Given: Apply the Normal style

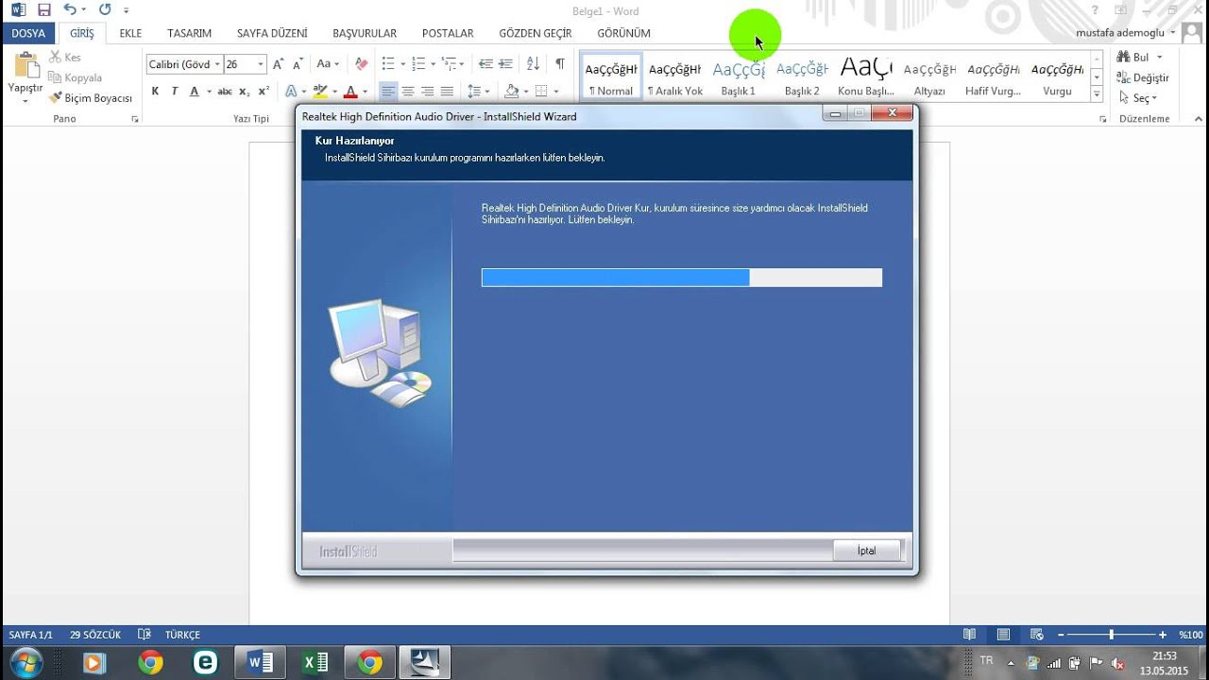Looking at the screenshot, I should pos(610,76).
